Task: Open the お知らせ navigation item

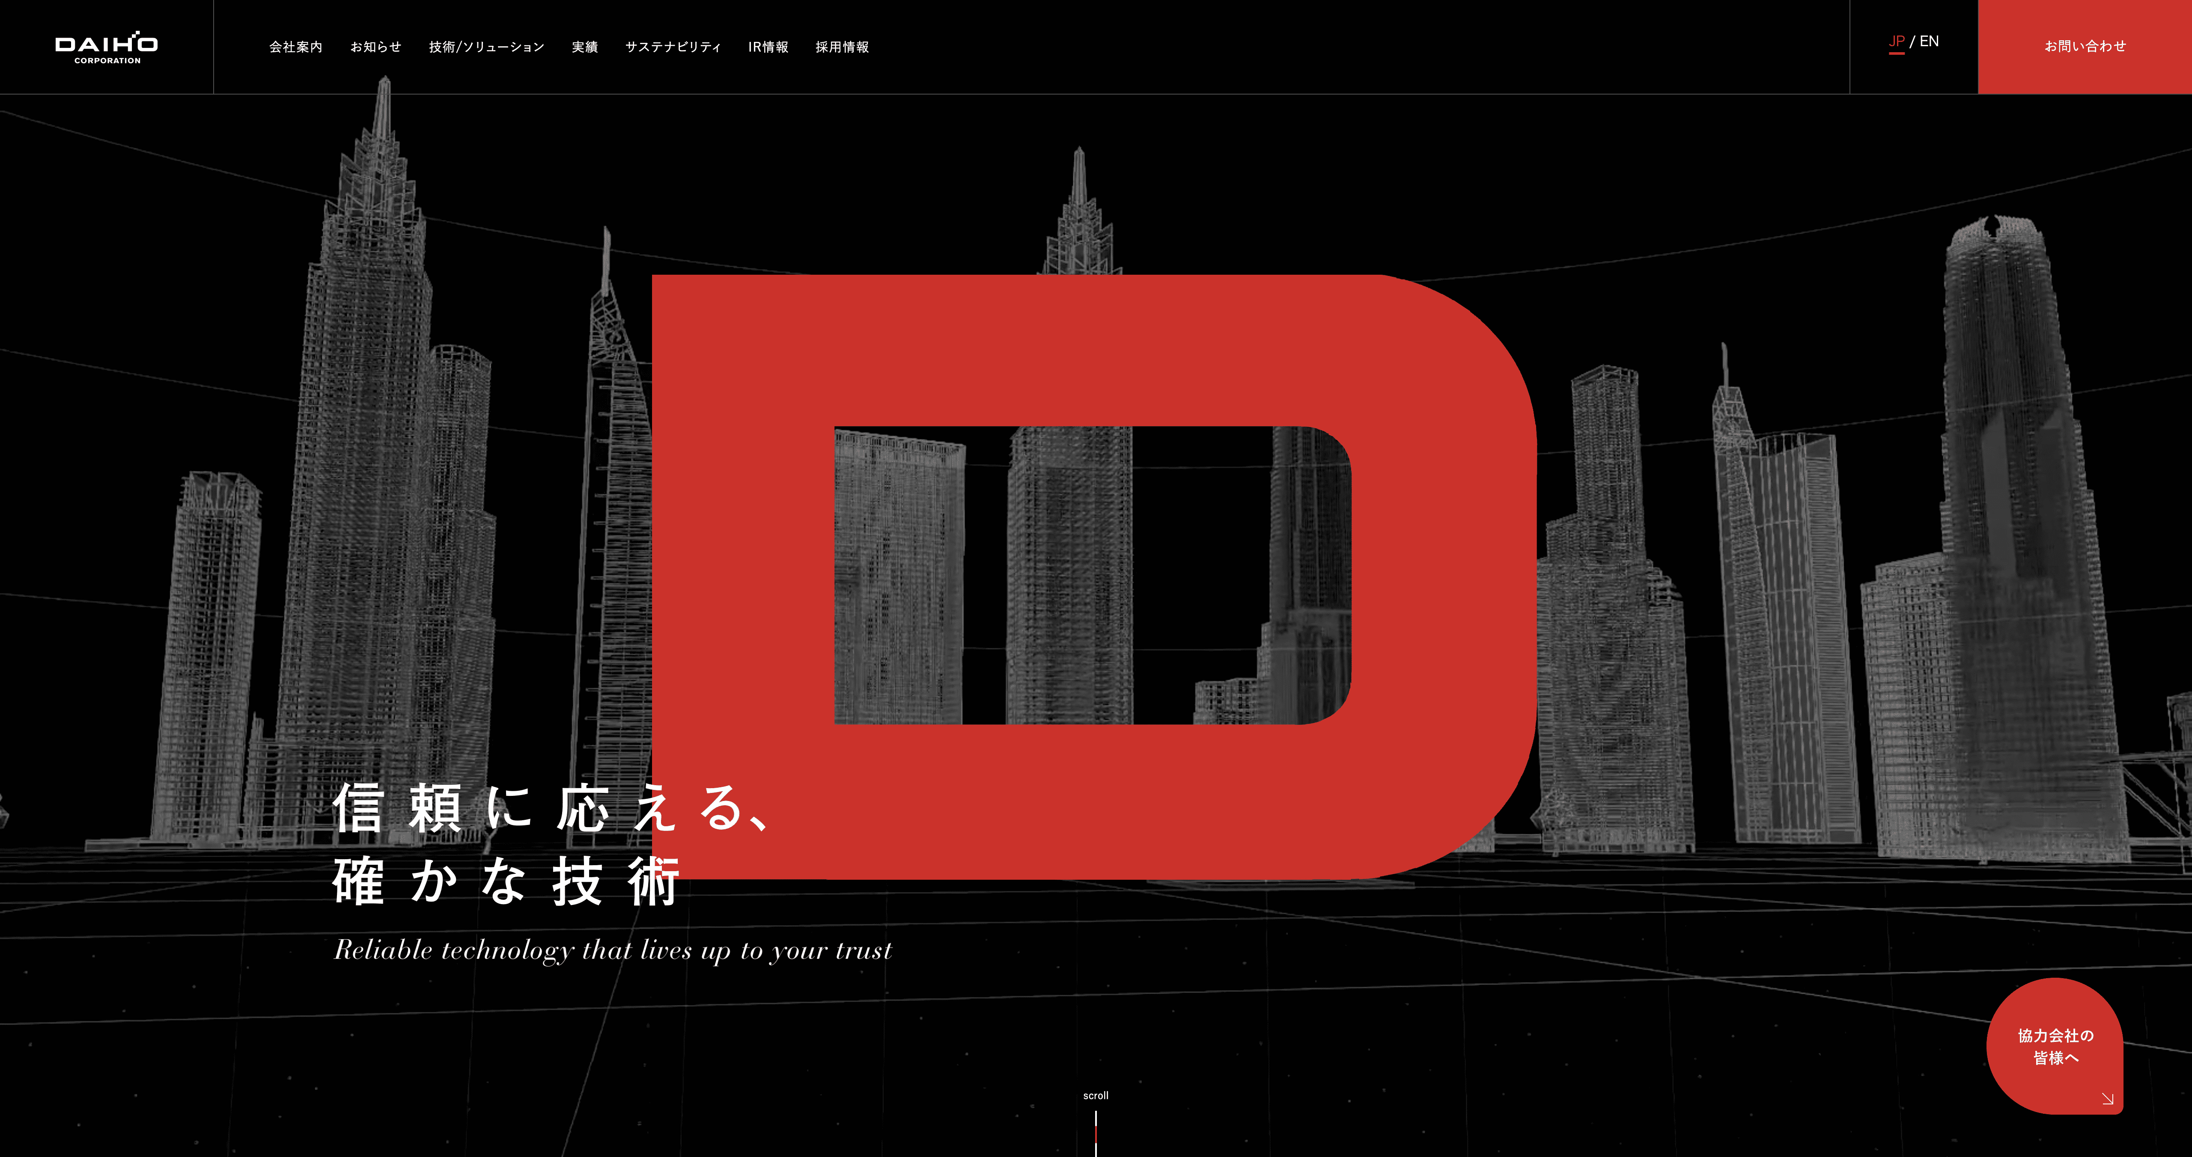Action: coord(375,47)
